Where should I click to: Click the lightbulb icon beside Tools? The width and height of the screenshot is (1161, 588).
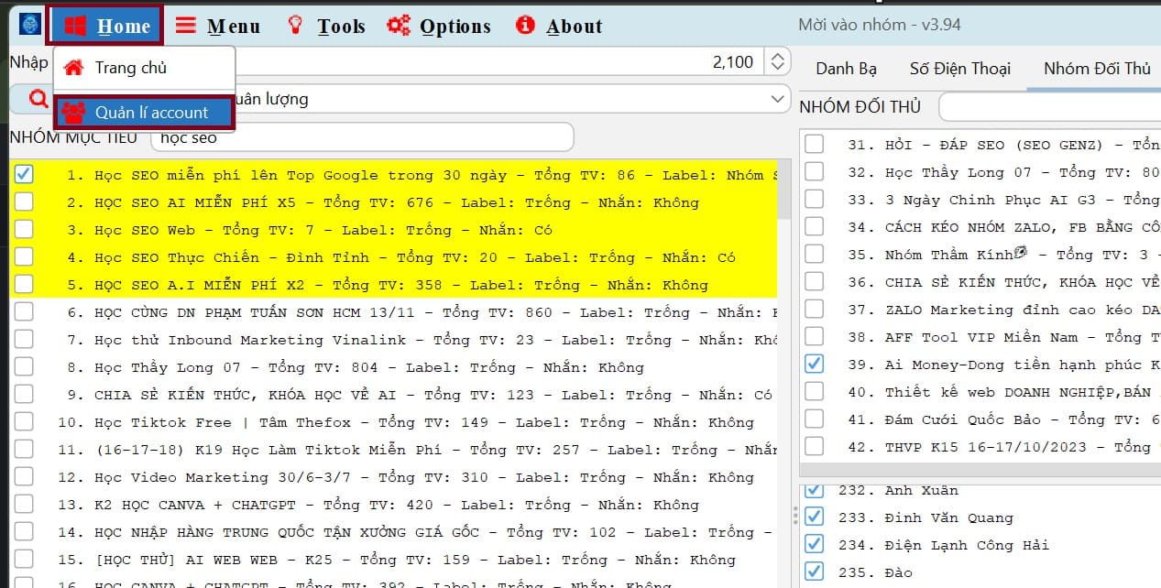(x=295, y=26)
